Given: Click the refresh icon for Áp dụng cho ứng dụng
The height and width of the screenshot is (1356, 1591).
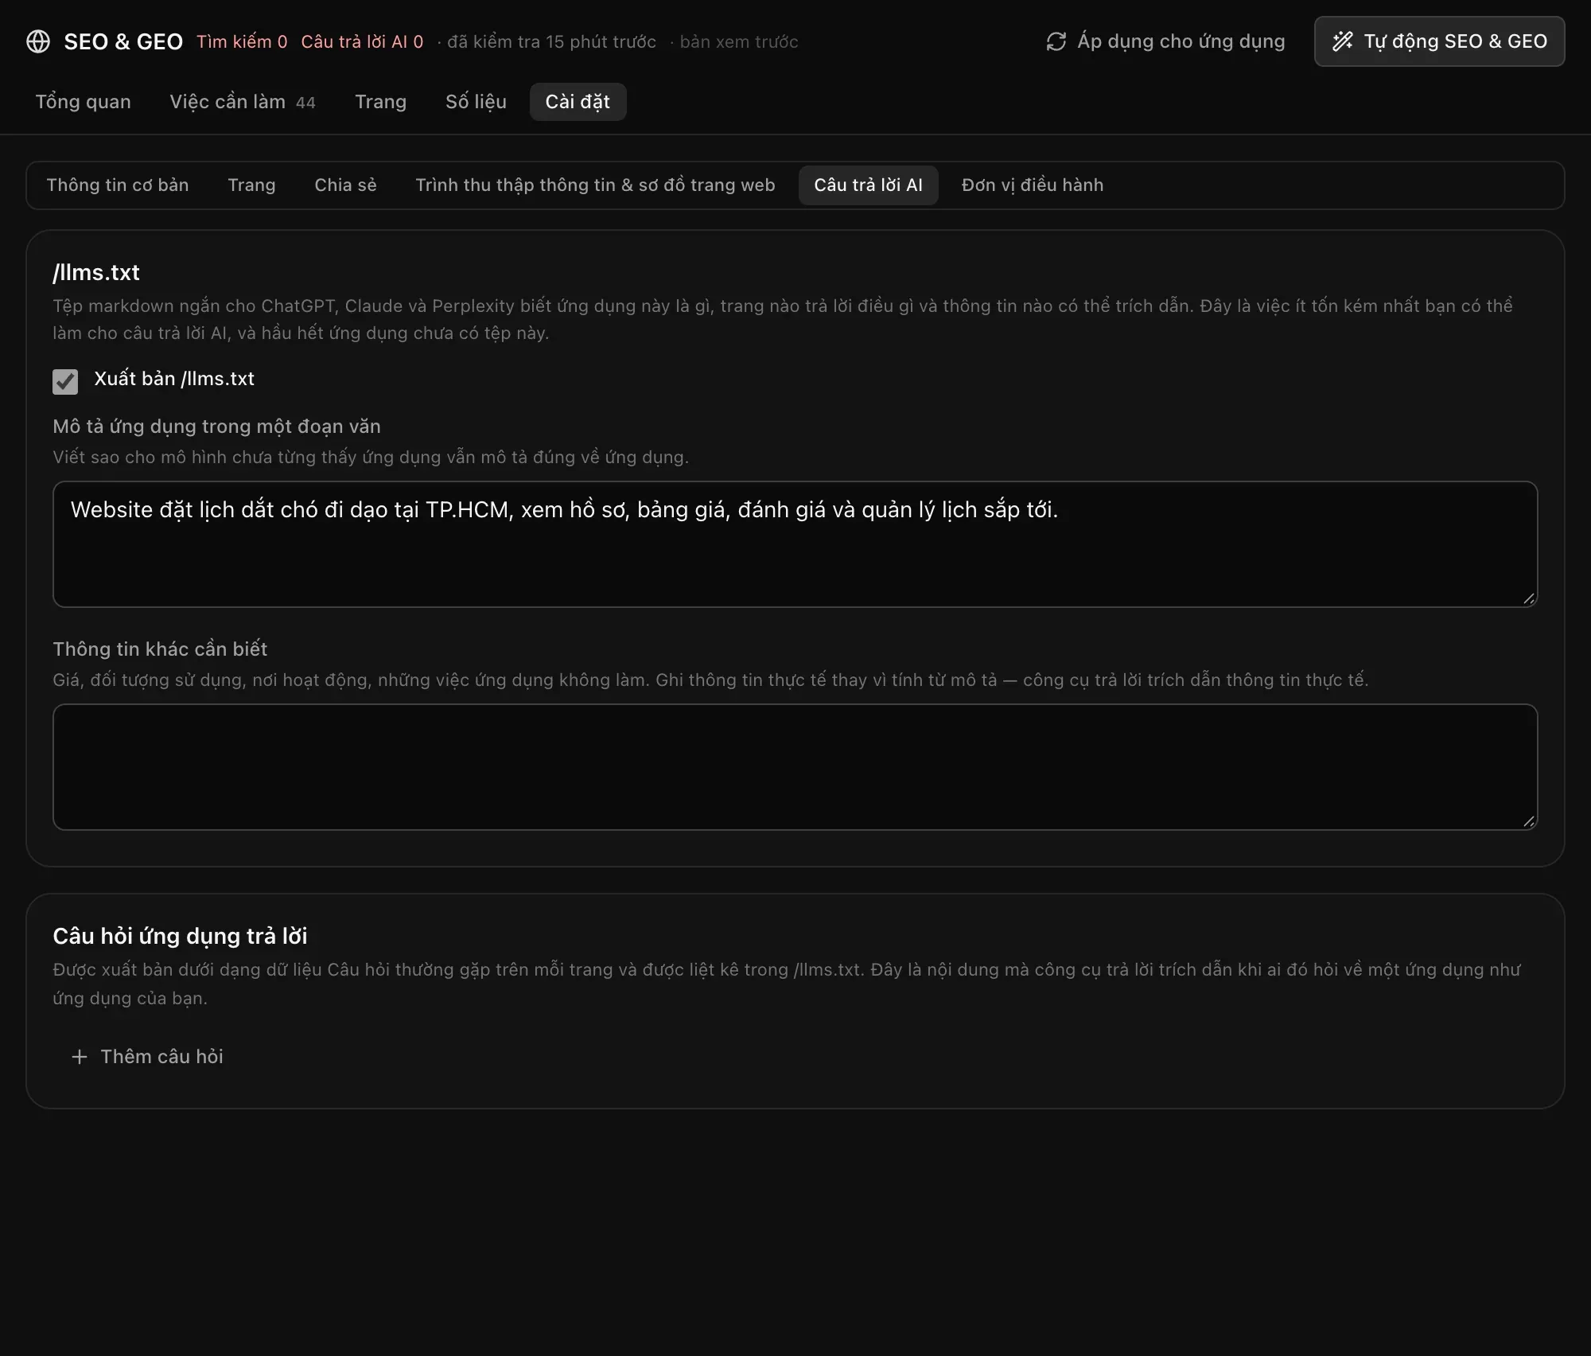Looking at the screenshot, I should tap(1056, 41).
